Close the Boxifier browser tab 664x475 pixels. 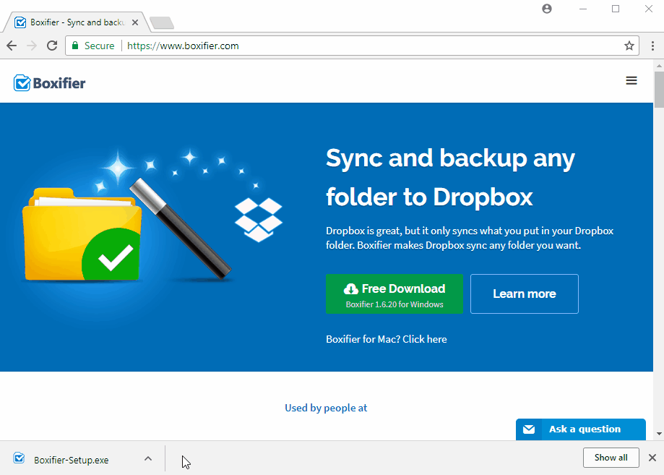pos(135,22)
